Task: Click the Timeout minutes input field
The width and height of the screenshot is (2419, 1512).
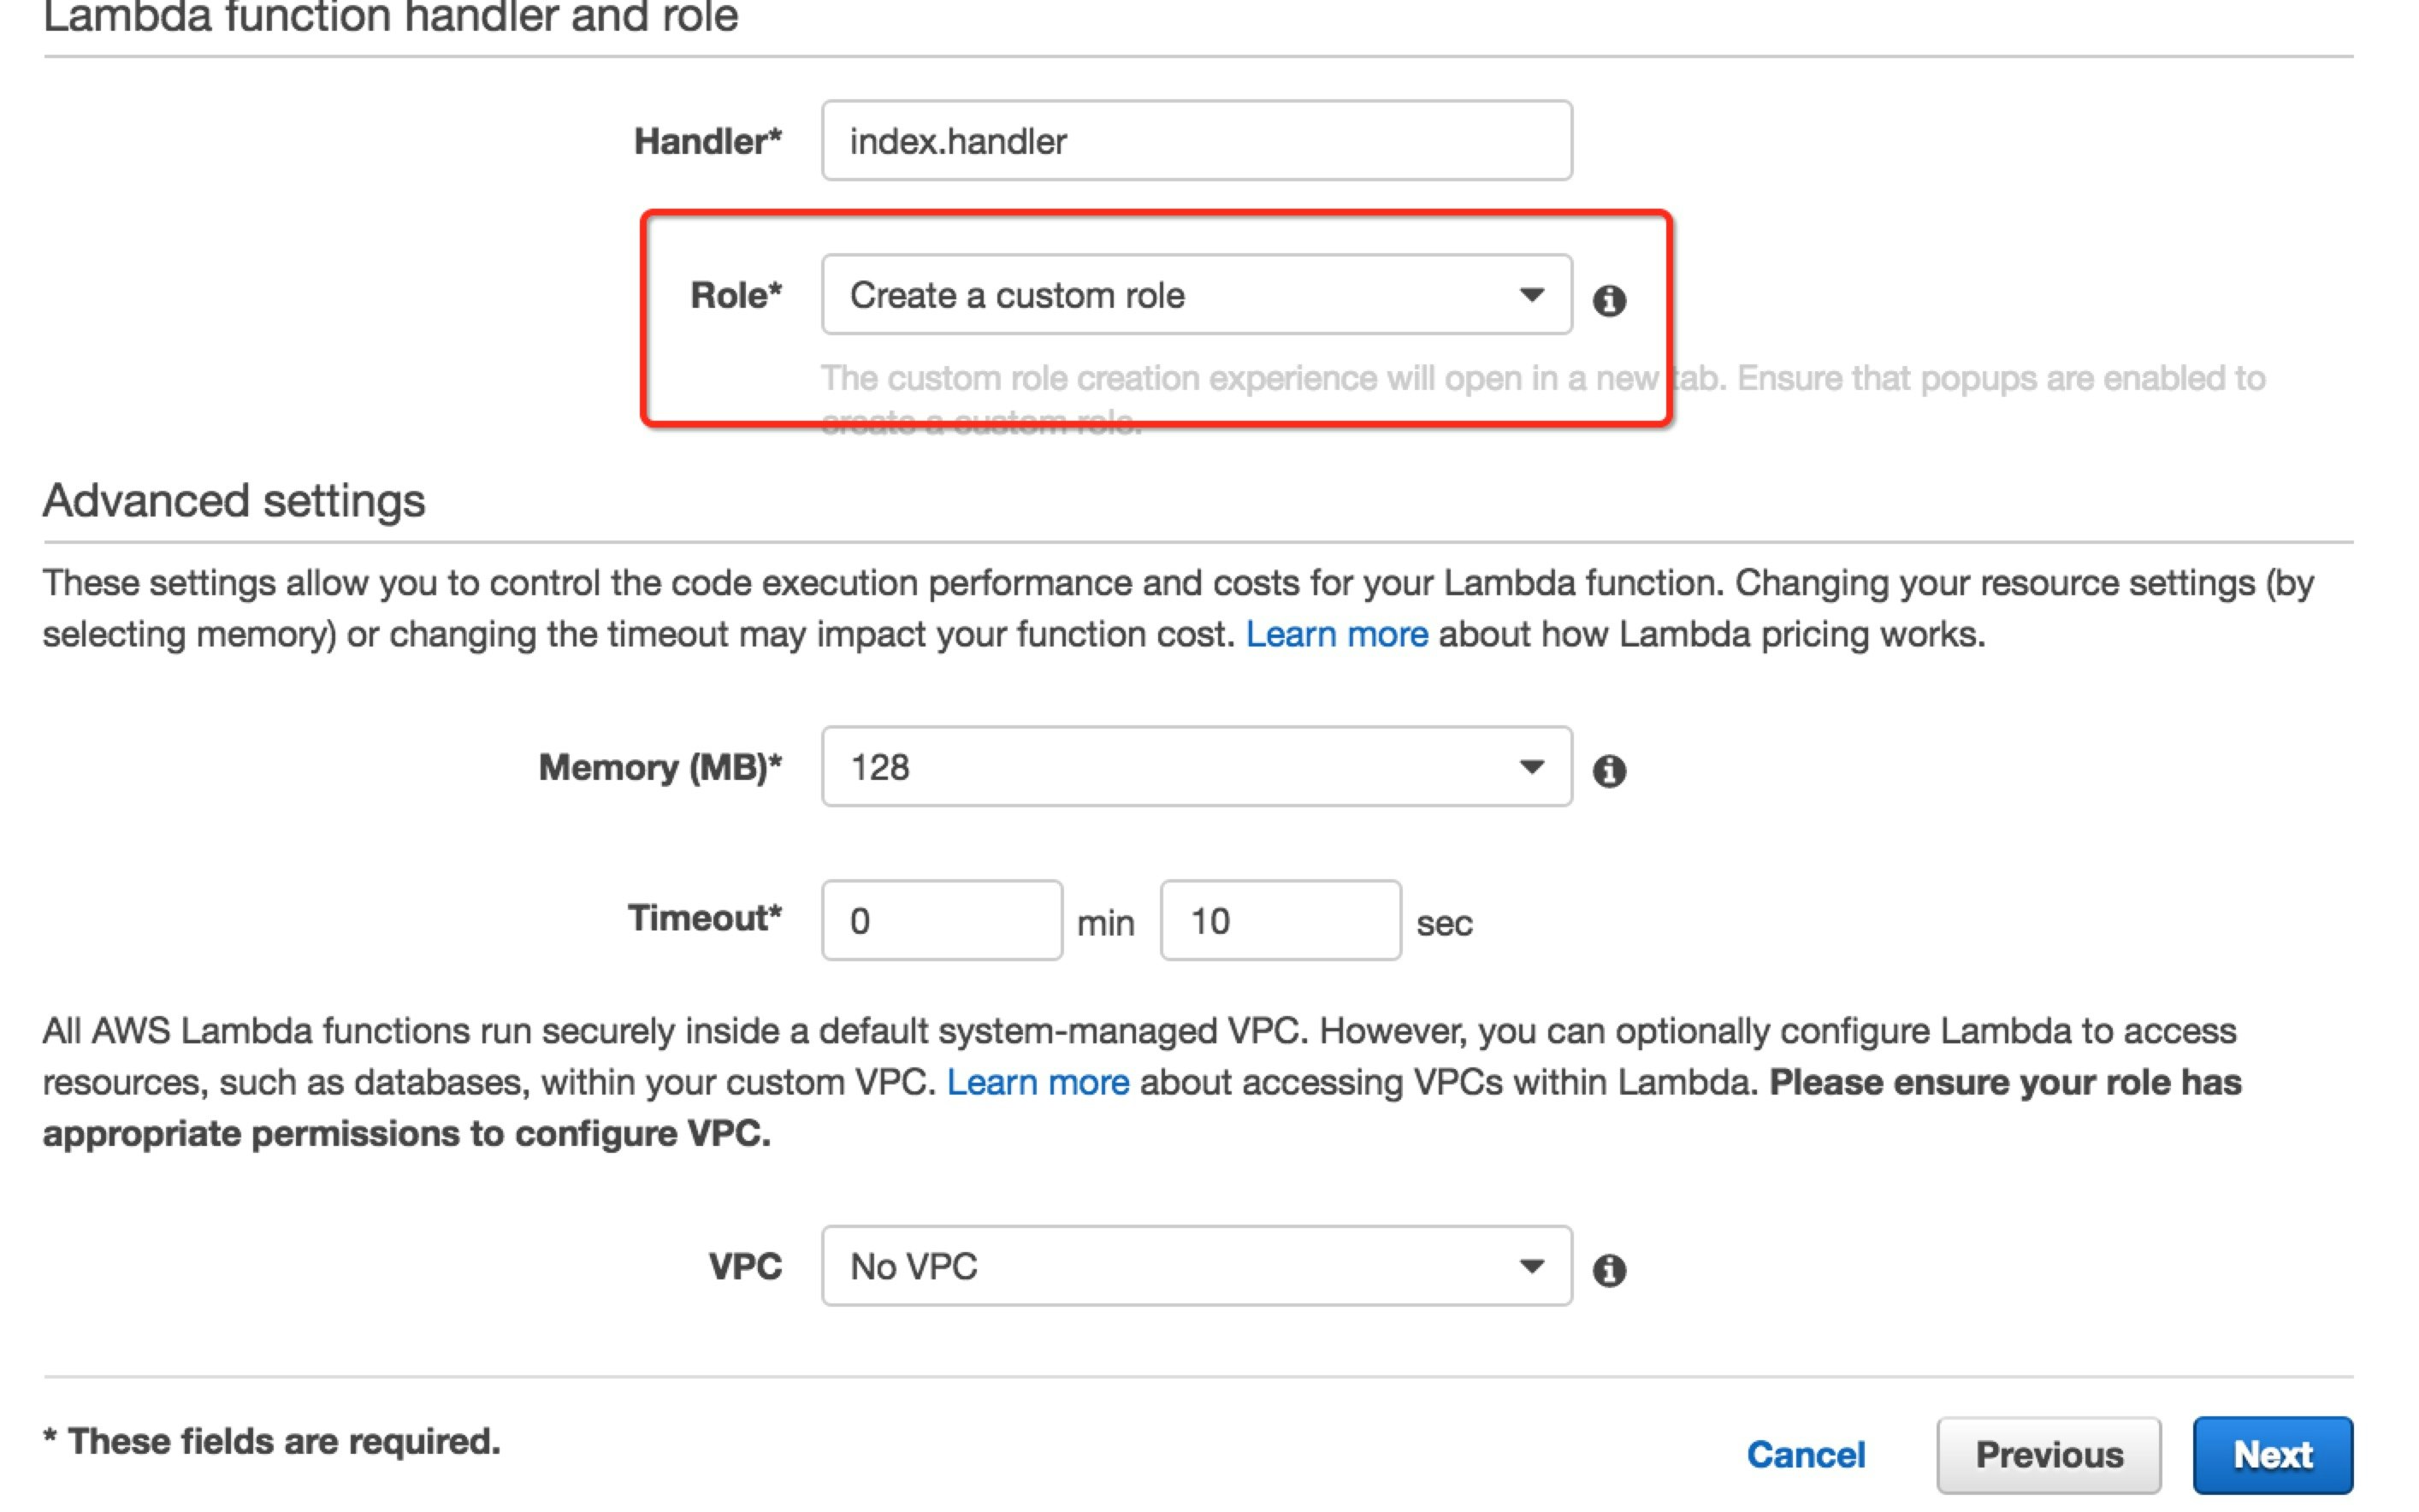Action: tap(941, 920)
